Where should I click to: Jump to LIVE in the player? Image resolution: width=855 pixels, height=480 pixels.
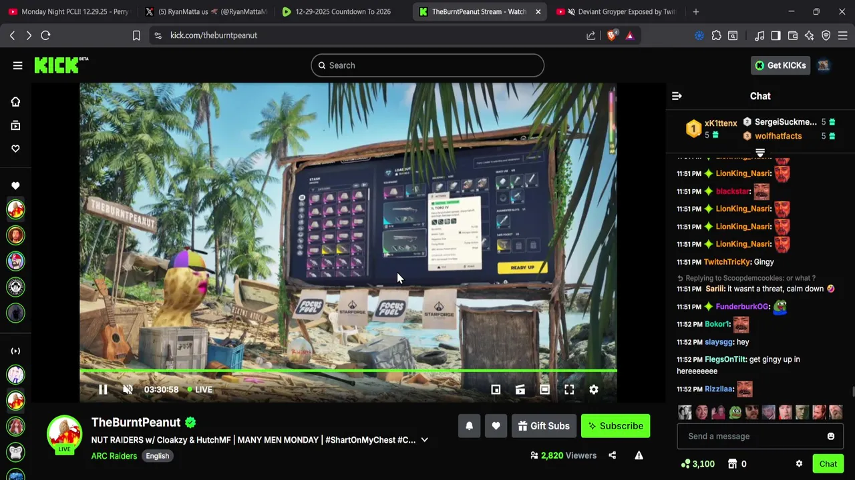click(200, 389)
